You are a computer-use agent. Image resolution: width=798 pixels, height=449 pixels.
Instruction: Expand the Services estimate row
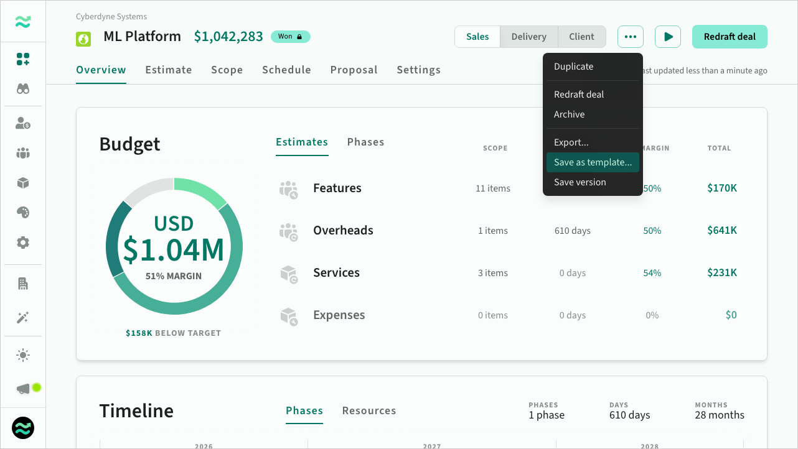(336, 273)
